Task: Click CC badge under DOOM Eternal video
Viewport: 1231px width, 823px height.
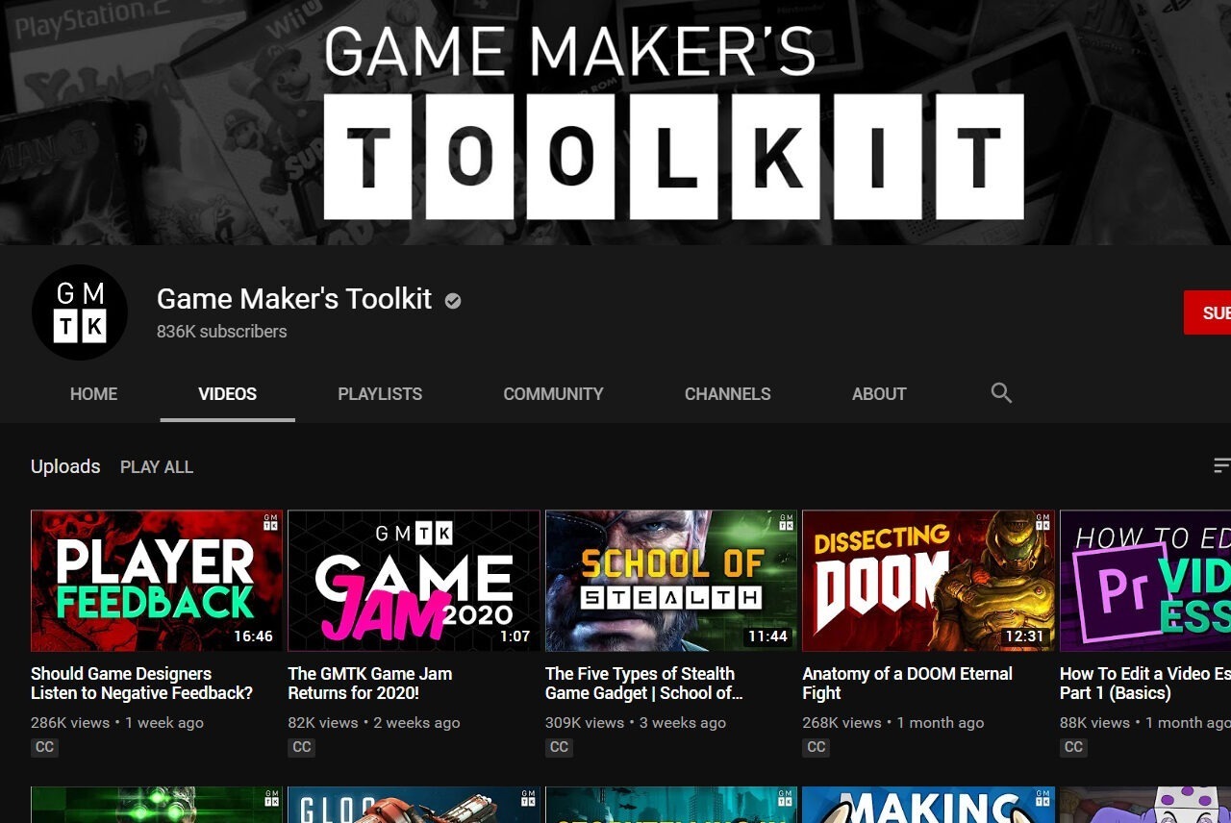Action: point(816,747)
